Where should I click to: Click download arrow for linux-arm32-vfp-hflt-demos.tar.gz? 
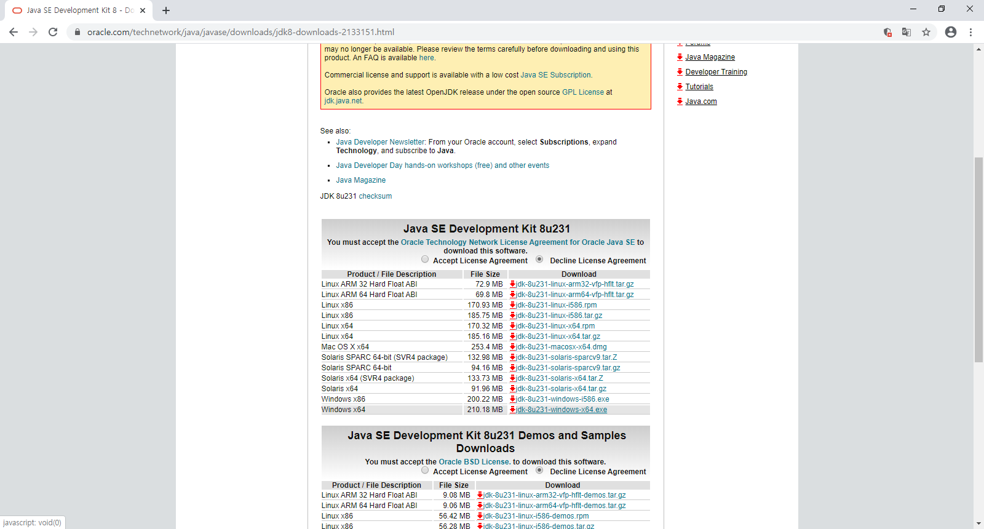480,495
